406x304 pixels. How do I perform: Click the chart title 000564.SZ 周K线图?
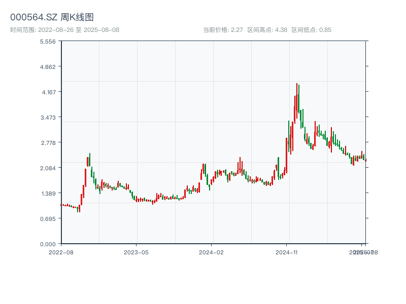click(x=52, y=17)
